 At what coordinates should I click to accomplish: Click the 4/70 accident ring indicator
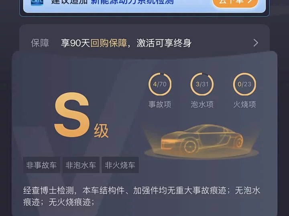(x=160, y=84)
